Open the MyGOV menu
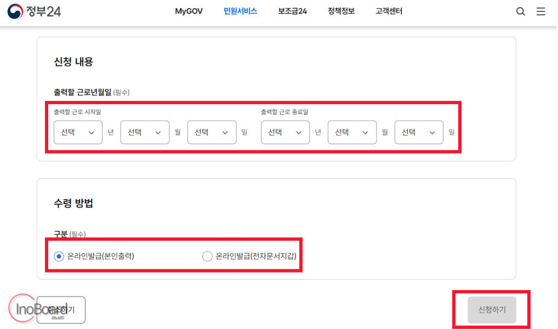The image size is (558, 329). [189, 12]
